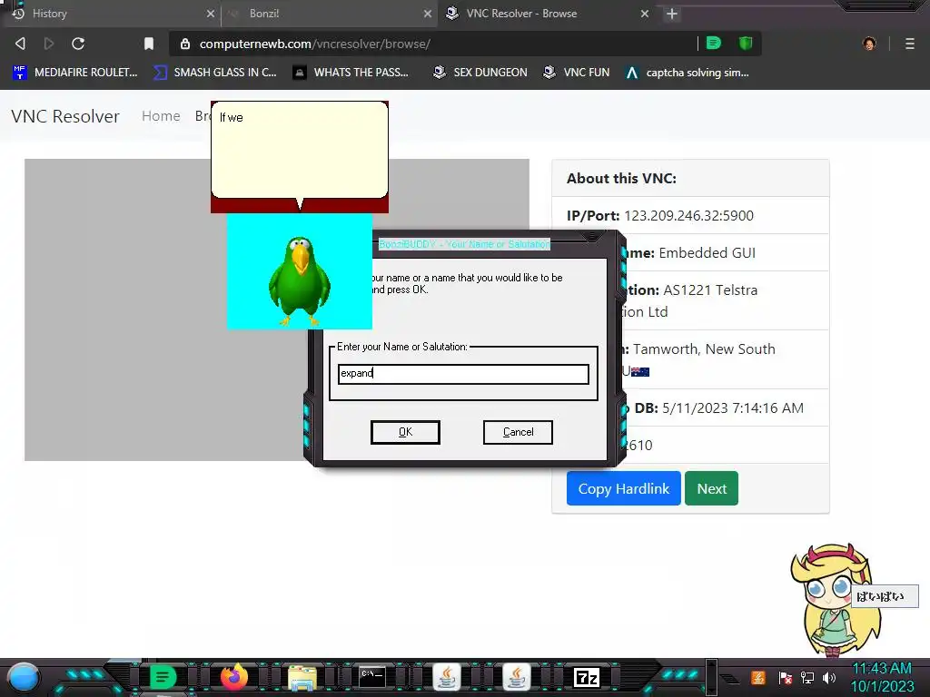Click the VNC Resolver site title
Viewport: 930px width, 697px height.
coord(65,116)
